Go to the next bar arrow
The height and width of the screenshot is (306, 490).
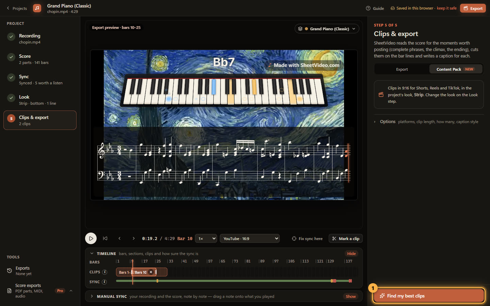pyautogui.click(x=133, y=238)
